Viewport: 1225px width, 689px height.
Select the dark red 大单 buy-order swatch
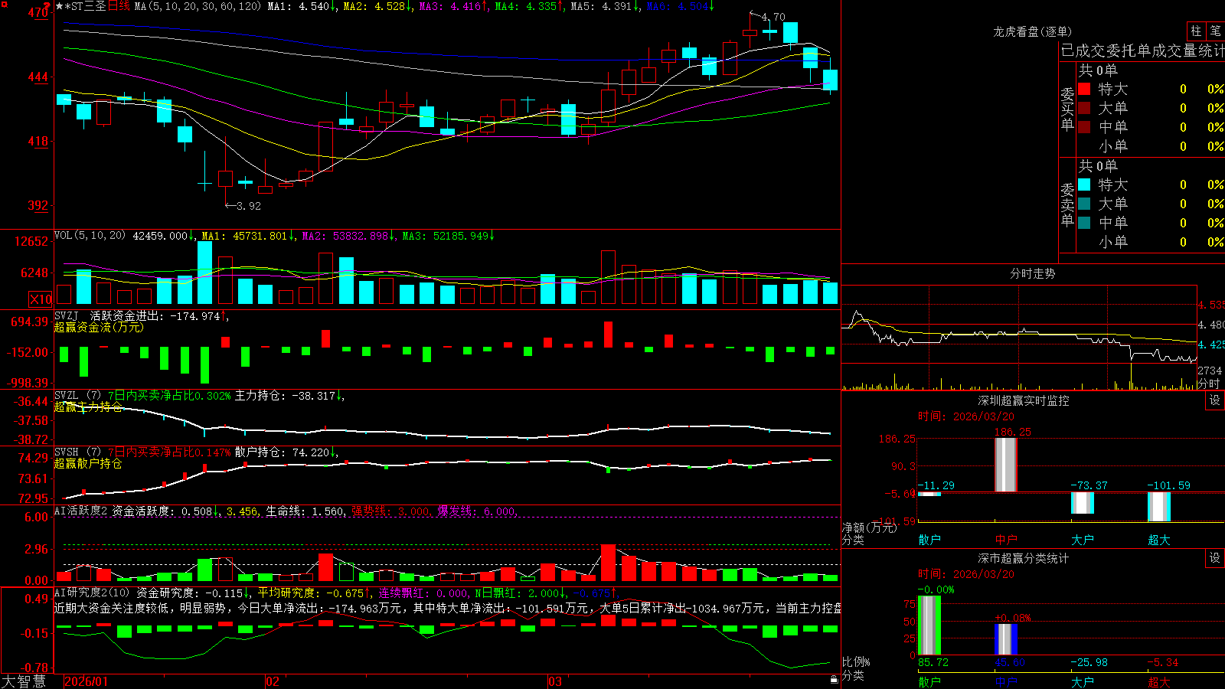point(1084,108)
